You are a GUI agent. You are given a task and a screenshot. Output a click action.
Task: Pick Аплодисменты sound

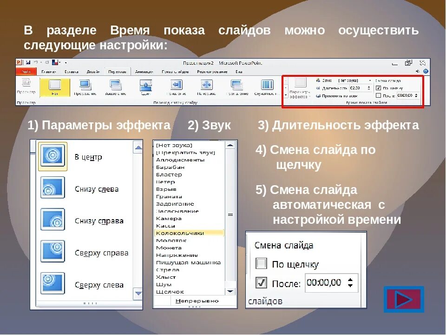point(189,160)
